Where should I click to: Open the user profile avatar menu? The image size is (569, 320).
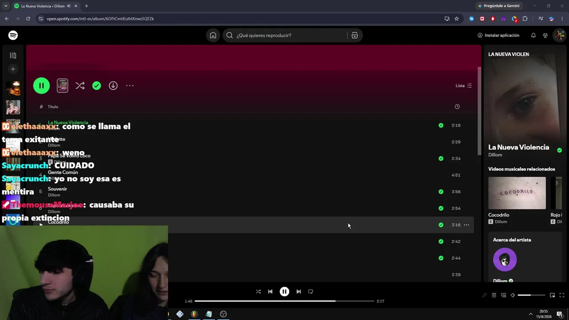click(558, 35)
